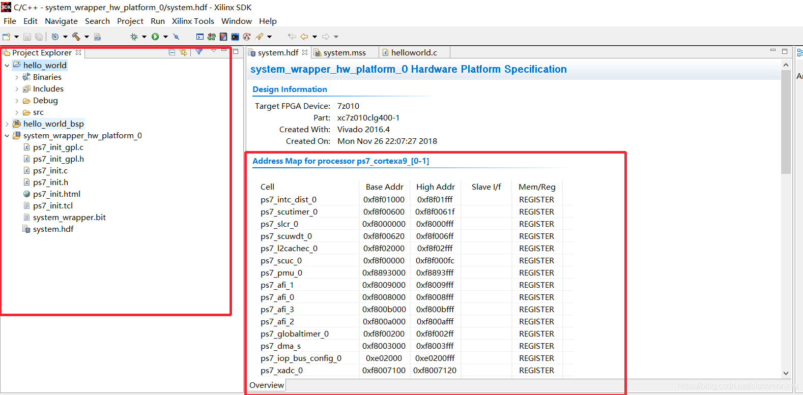Open the Project Explorer view menu triangle
803x395 pixels.
[214, 50]
